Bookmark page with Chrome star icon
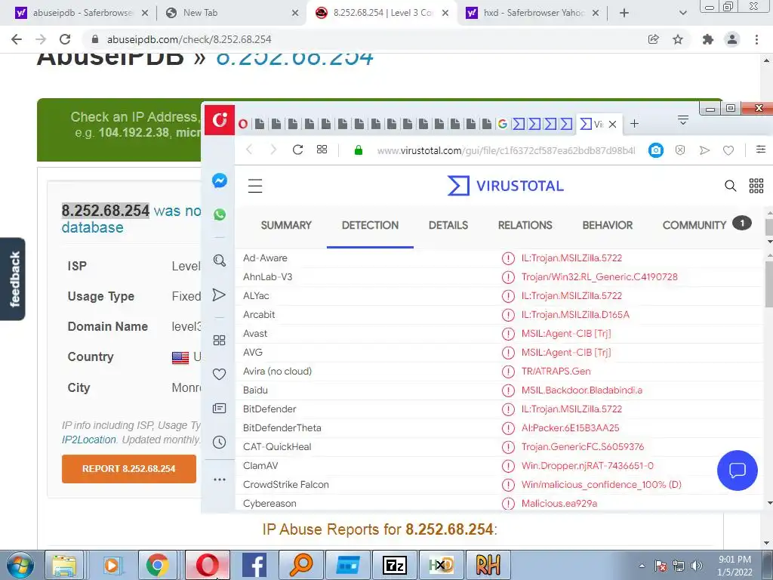This screenshot has width=773, height=580. click(x=678, y=39)
